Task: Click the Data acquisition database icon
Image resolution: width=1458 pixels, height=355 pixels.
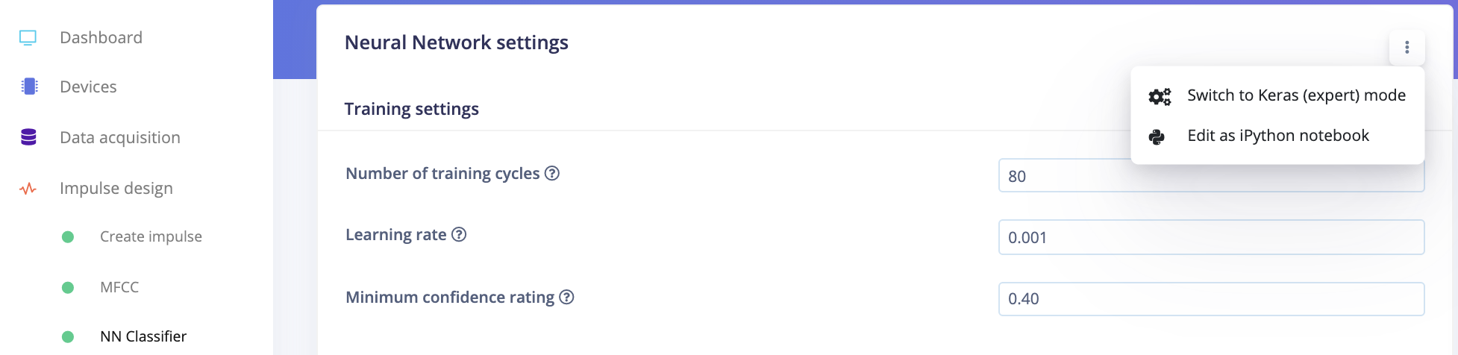Action: [28, 137]
